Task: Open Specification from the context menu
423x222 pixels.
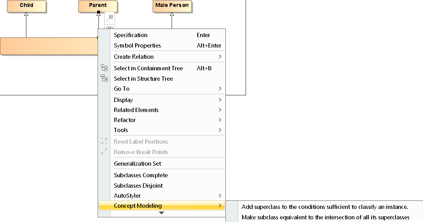Action: (131, 35)
